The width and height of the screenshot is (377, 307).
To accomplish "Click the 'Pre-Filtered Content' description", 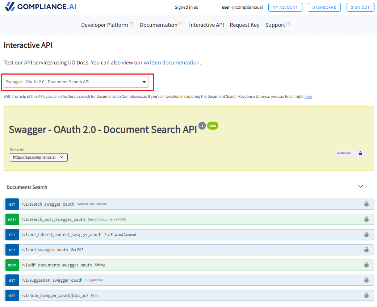I will tap(120, 234).
